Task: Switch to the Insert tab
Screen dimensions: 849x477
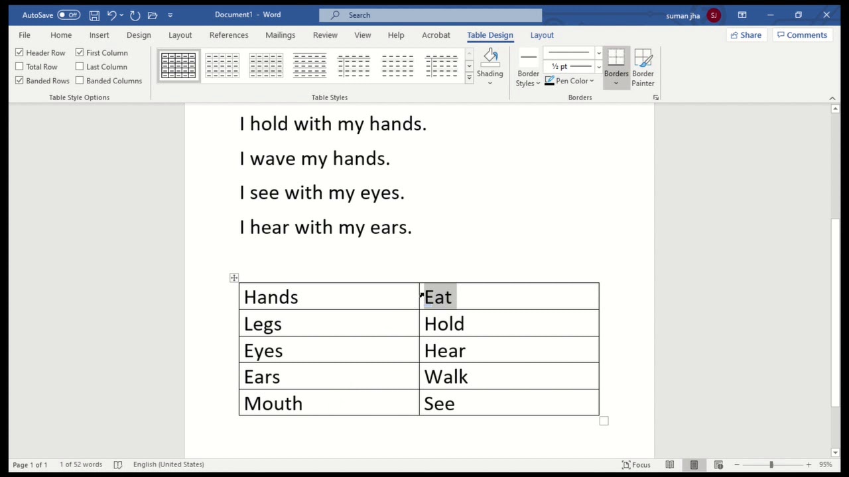Action: pyautogui.click(x=99, y=35)
